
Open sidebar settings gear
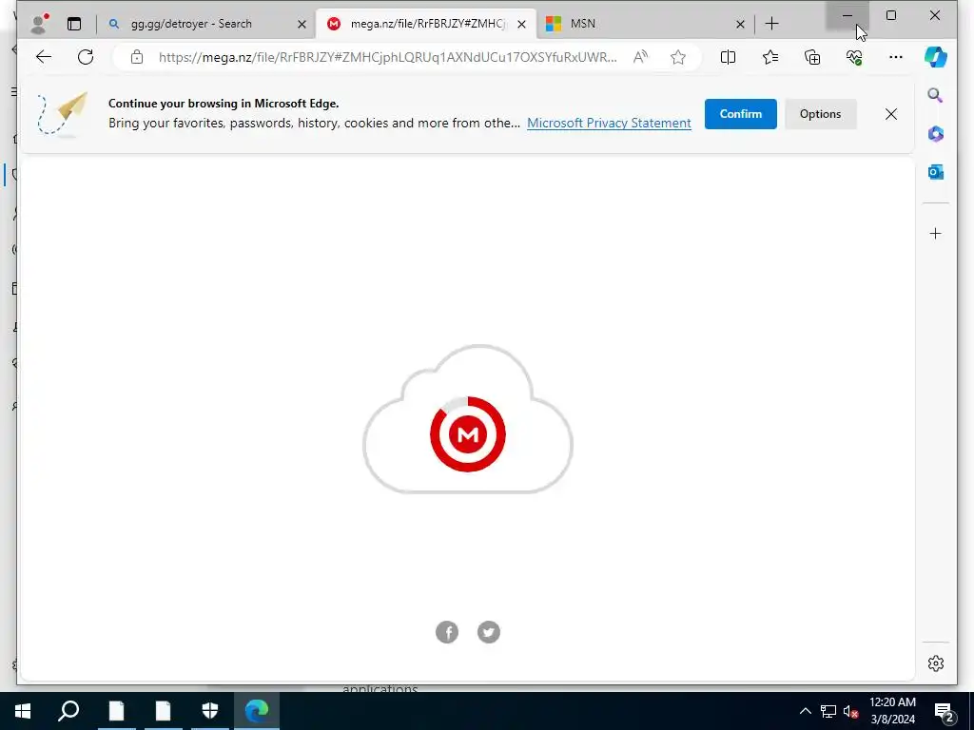(x=936, y=663)
